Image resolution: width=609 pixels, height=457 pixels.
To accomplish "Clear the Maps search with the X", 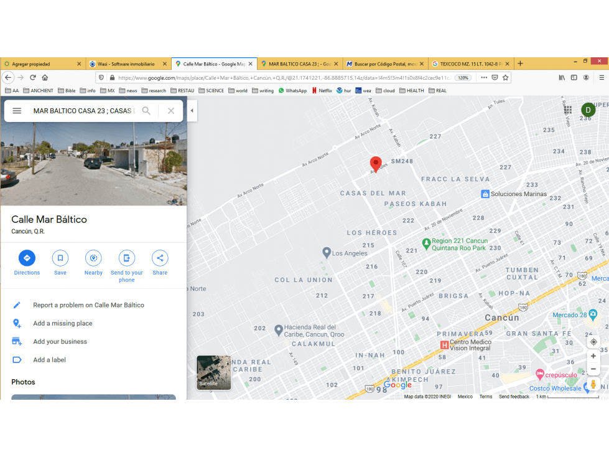I will [171, 111].
